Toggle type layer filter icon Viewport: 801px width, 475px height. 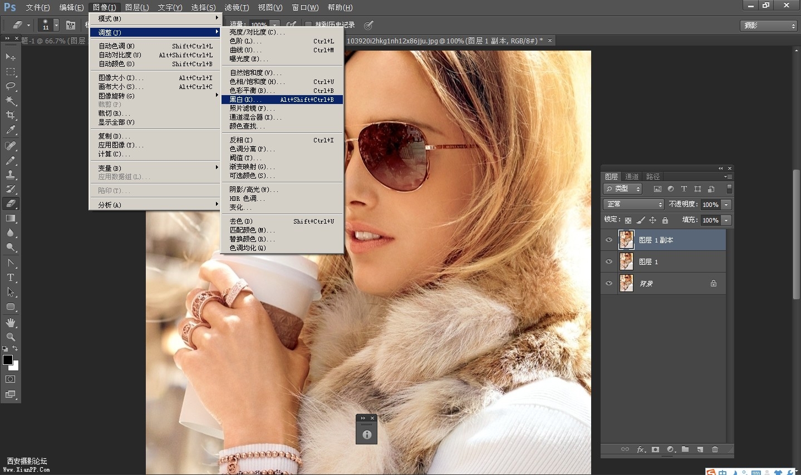click(x=684, y=189)
